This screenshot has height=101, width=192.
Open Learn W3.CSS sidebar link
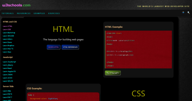pos(8,36)
